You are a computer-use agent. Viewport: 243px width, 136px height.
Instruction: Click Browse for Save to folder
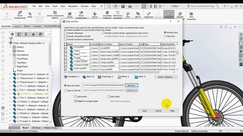click(132, 85)
